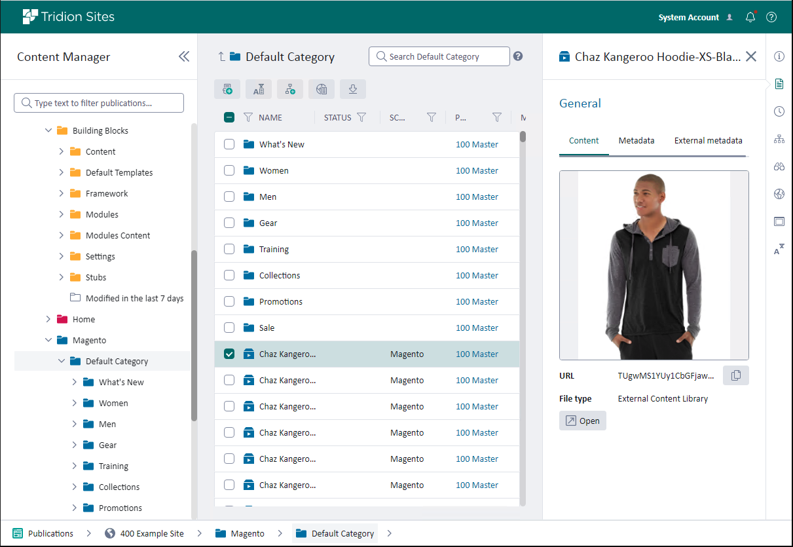Uncheck the selected Chaz Kangeroo row

pyautogui.click(x=229, y=354)
